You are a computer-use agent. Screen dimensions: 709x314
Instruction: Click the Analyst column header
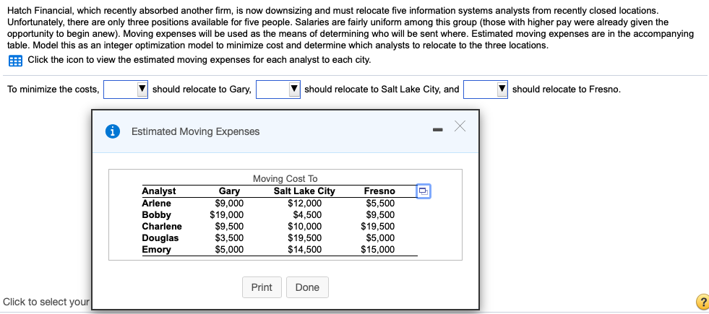coord(159,191)
